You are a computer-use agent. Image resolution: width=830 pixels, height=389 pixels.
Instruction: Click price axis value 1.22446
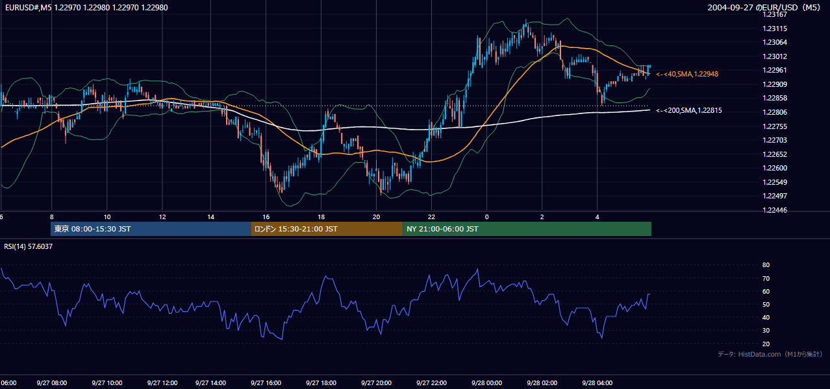(774, 210)
